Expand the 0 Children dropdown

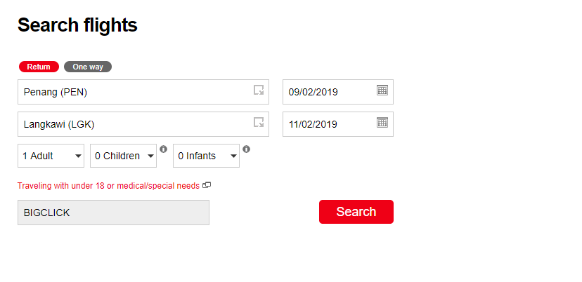pyautogui.click(x=123, y=156)
